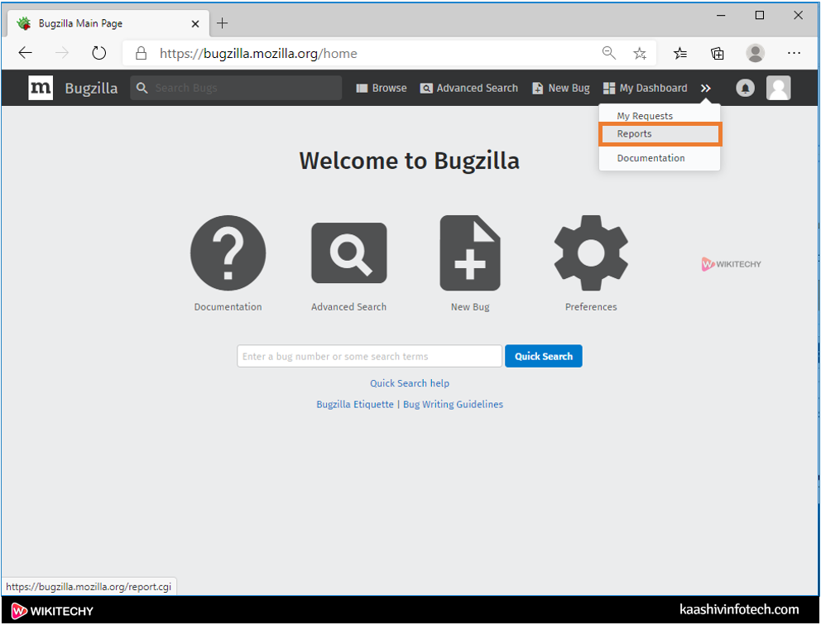Open Documentation from the dropdown menu
The width and height of the screenshot is (821, 625).
coord(651,158)
